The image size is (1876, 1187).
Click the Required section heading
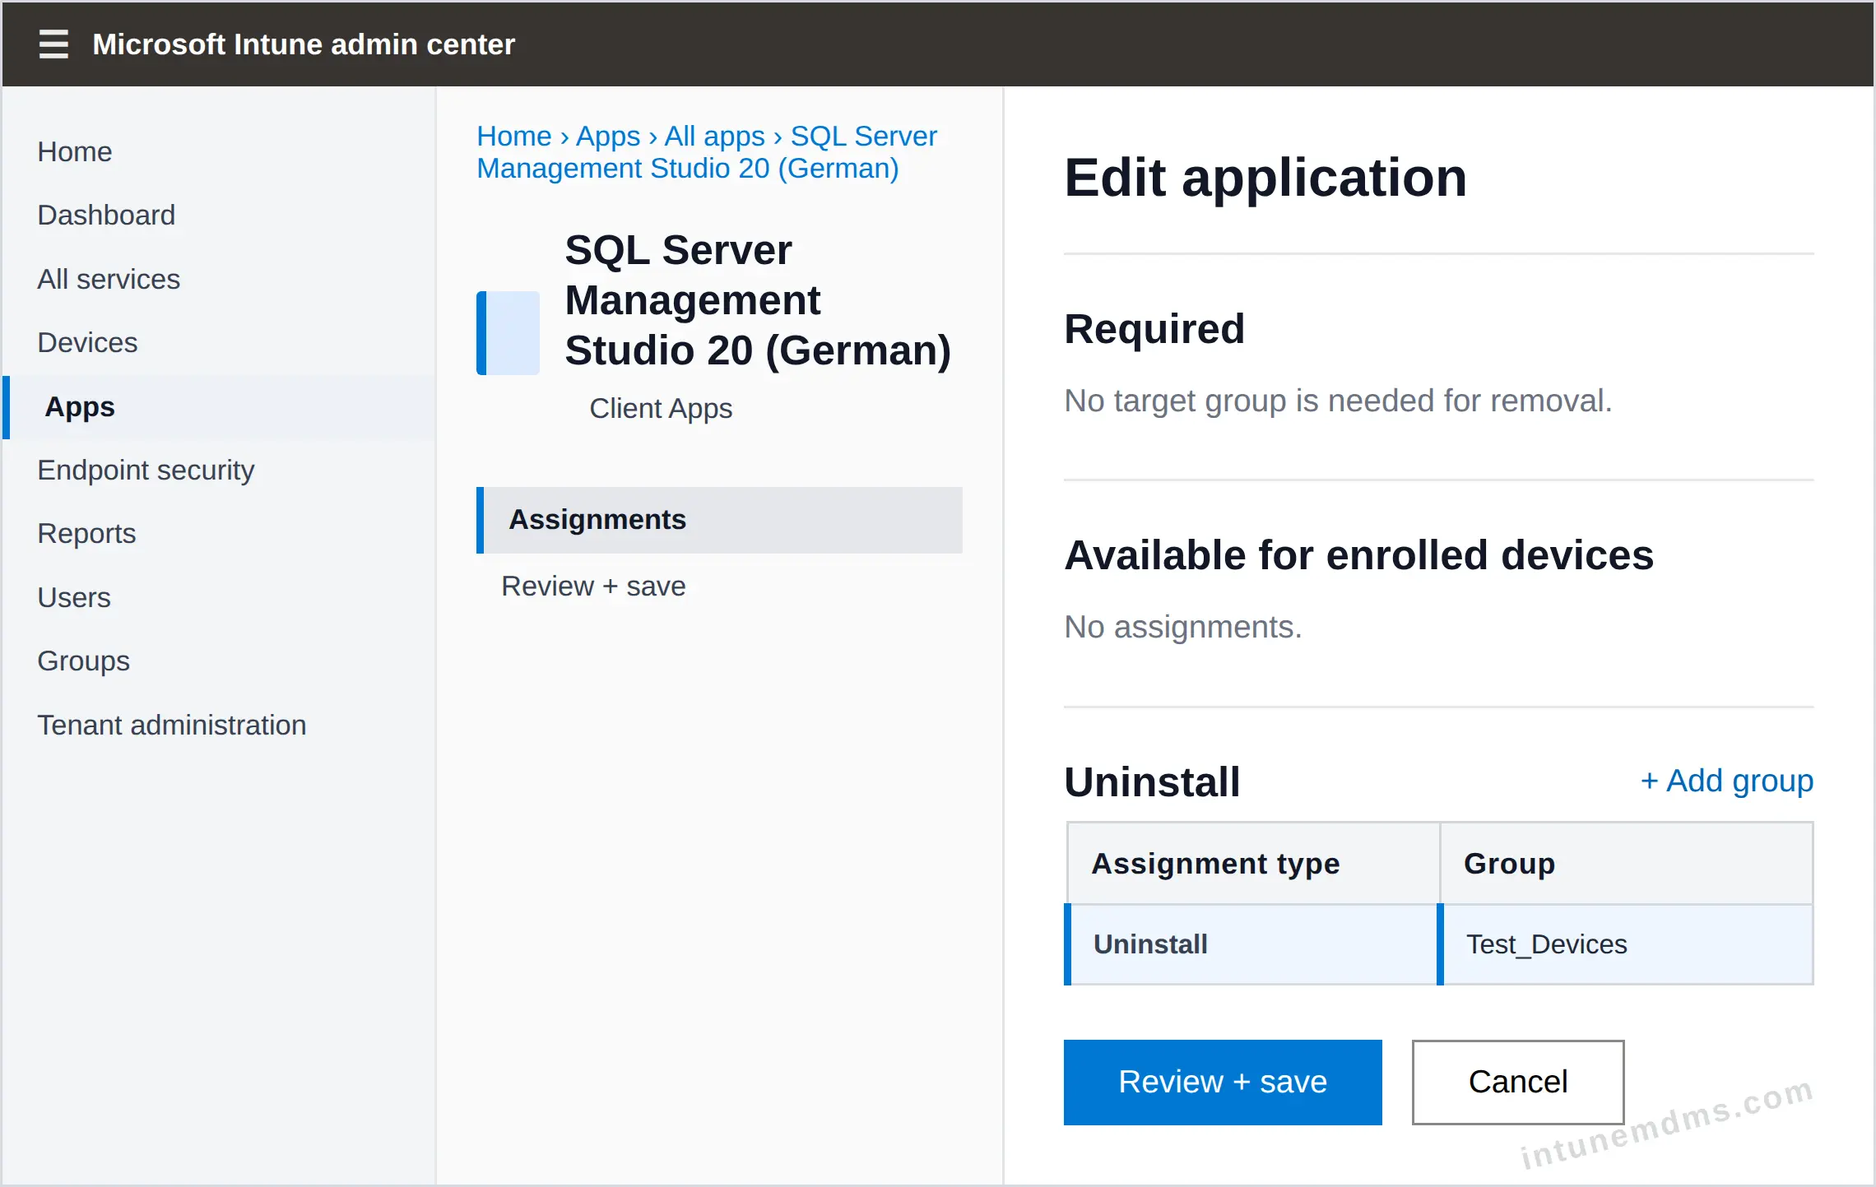point(1154,329)
